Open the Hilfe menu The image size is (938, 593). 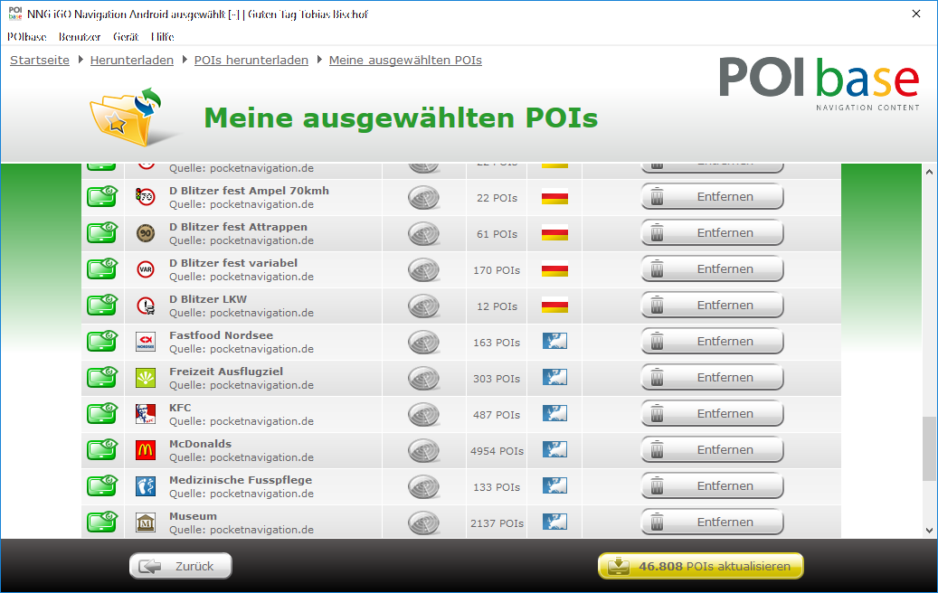point(163,37)
